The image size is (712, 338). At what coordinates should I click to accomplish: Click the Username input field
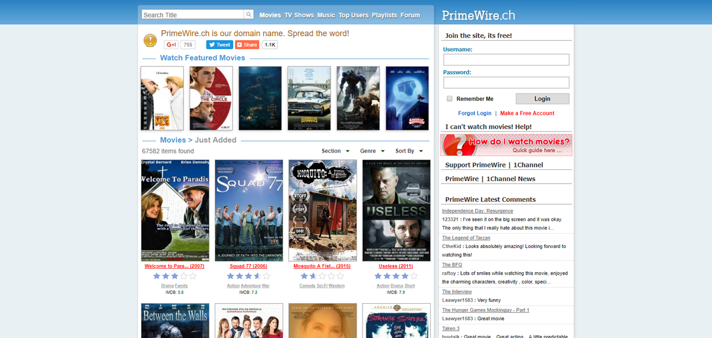pyautogui.click(x=506, y=60)
